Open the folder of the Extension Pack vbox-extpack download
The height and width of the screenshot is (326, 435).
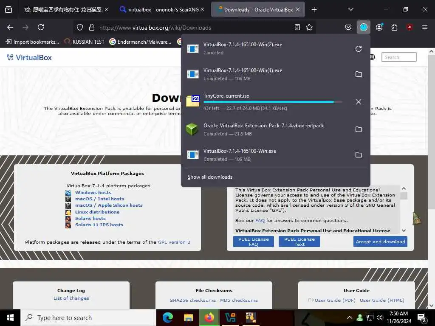[359, 129]
